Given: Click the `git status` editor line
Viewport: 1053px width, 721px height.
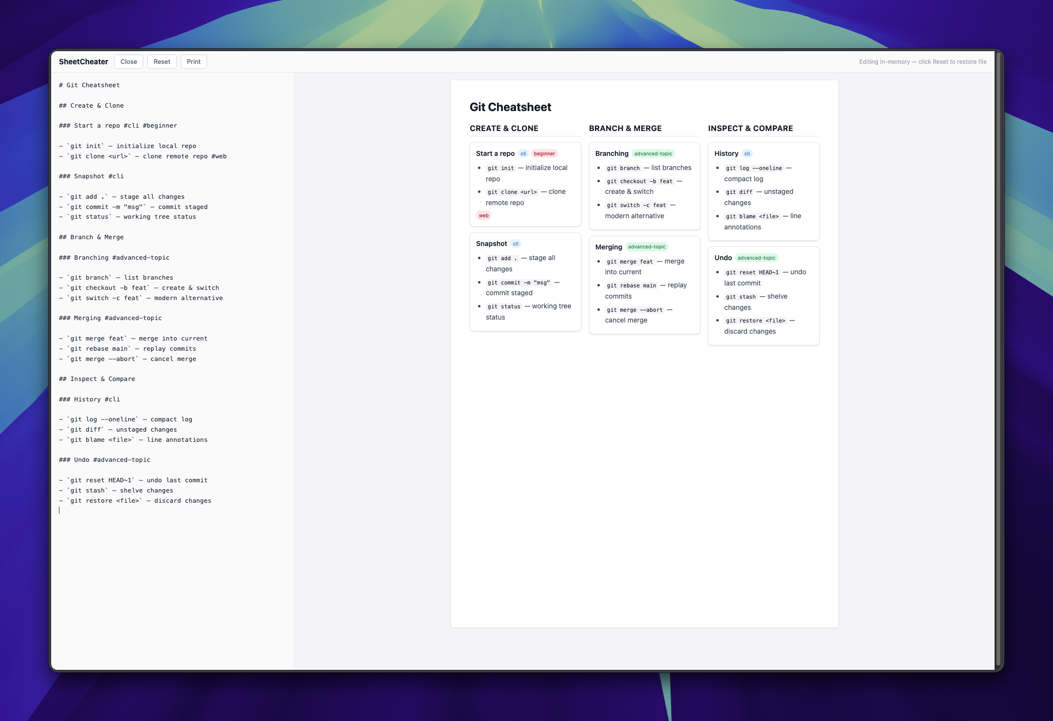Looking at the screenshot, I should (128, 217).
